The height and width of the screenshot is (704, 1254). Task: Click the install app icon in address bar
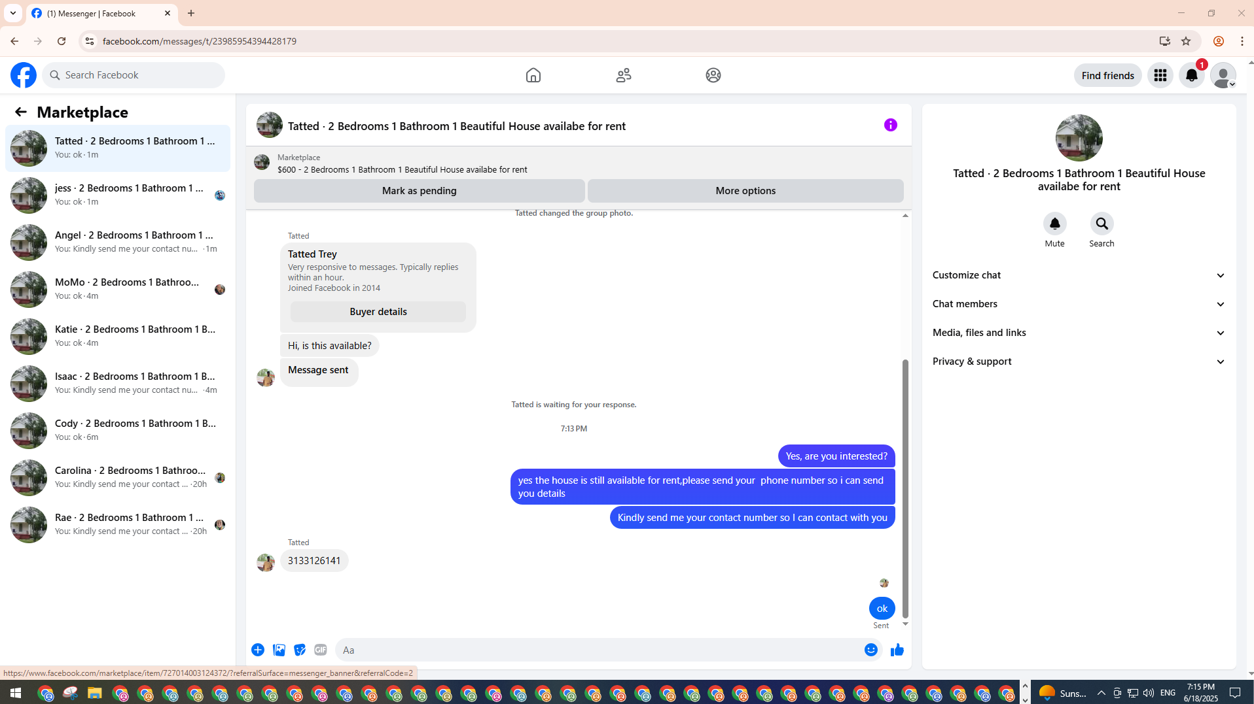[x=1165, y=41]
